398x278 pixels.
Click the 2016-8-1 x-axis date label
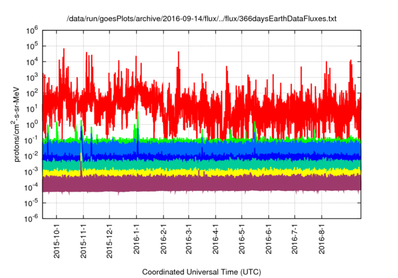[322, 239]
